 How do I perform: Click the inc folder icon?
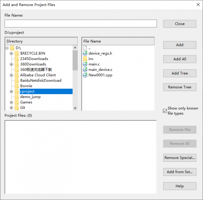(85, 59)
